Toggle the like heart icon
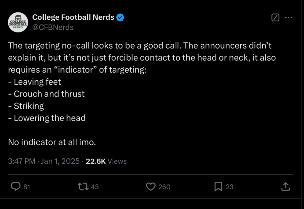 coord(151,187)
